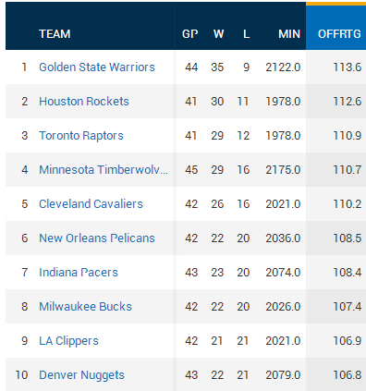Click Denver Nuggets rank number 10

pyautogui.click(x=21, y=375)
